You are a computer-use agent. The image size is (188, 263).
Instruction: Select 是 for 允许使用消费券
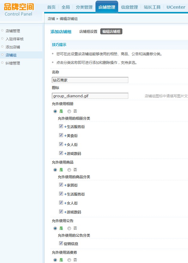click(x=55, y=260)
